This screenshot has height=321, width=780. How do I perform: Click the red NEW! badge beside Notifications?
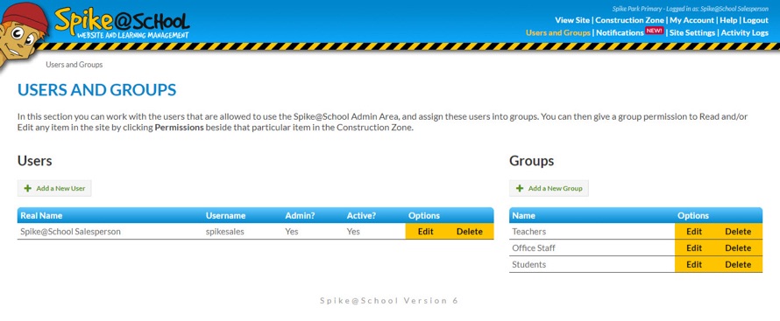click(x=654, y=31)
